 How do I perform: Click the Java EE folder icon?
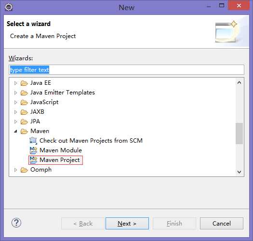[24, 83]
